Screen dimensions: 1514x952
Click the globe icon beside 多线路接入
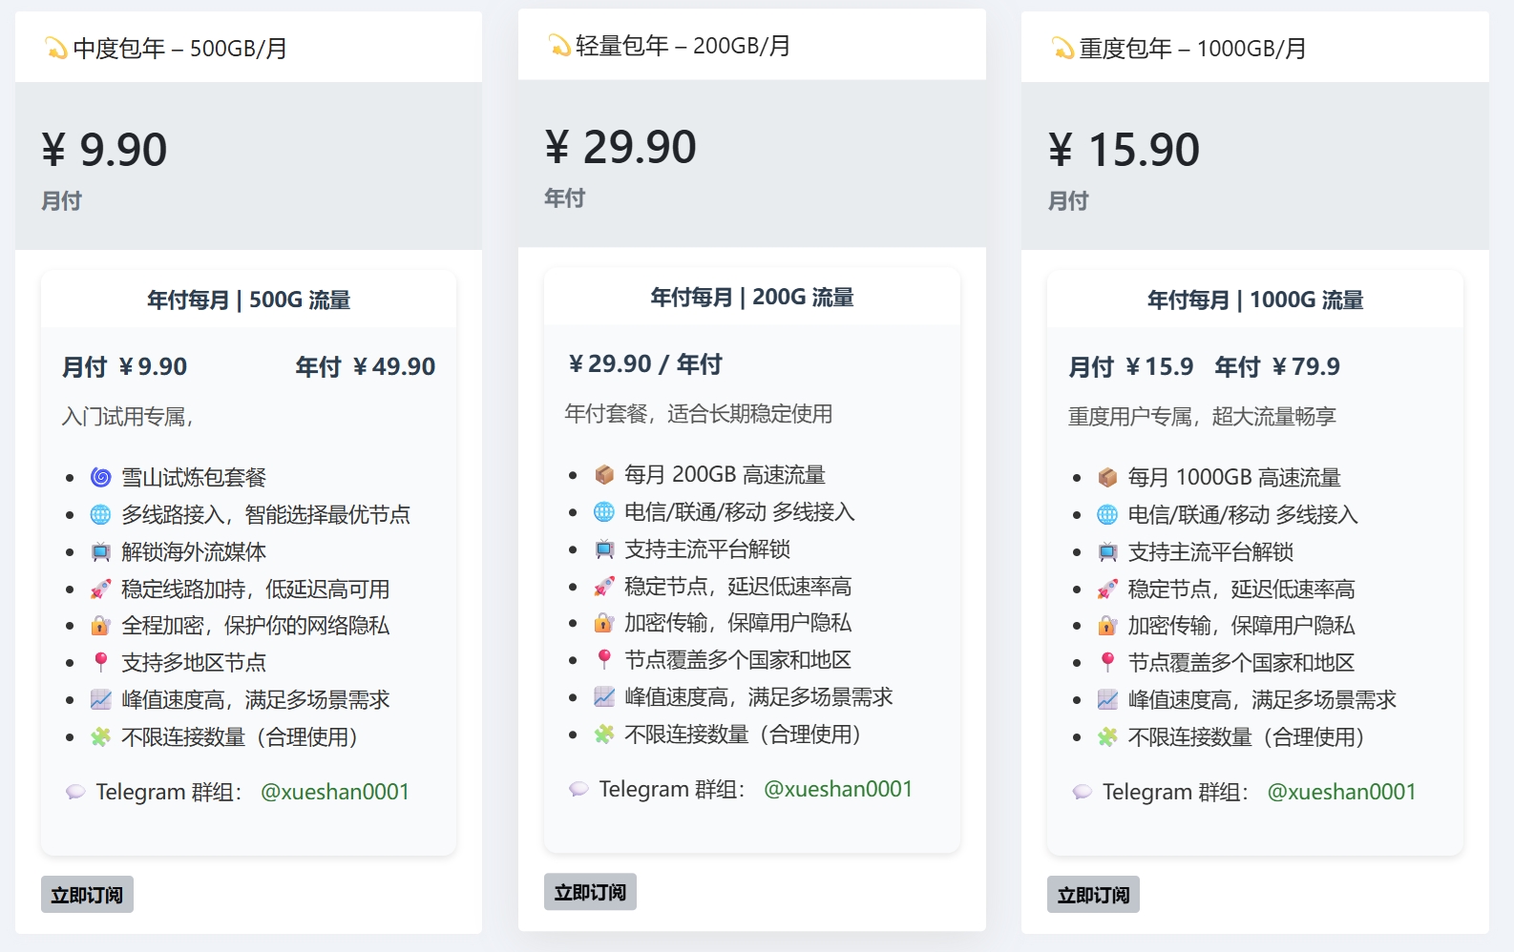coord(101,515)
